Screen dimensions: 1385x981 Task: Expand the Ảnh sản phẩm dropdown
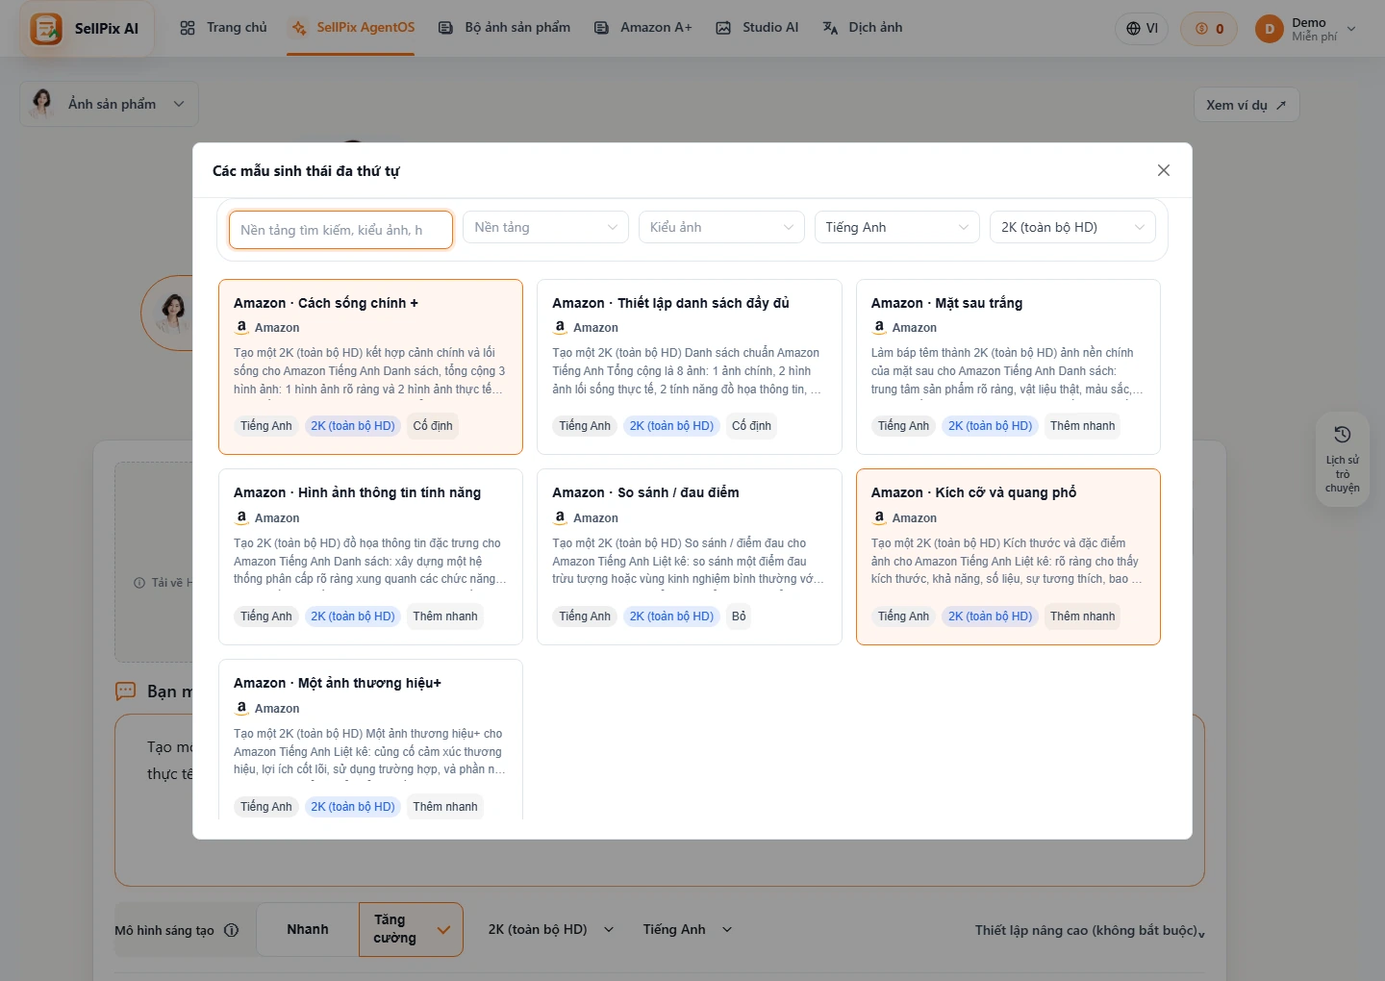110,104
